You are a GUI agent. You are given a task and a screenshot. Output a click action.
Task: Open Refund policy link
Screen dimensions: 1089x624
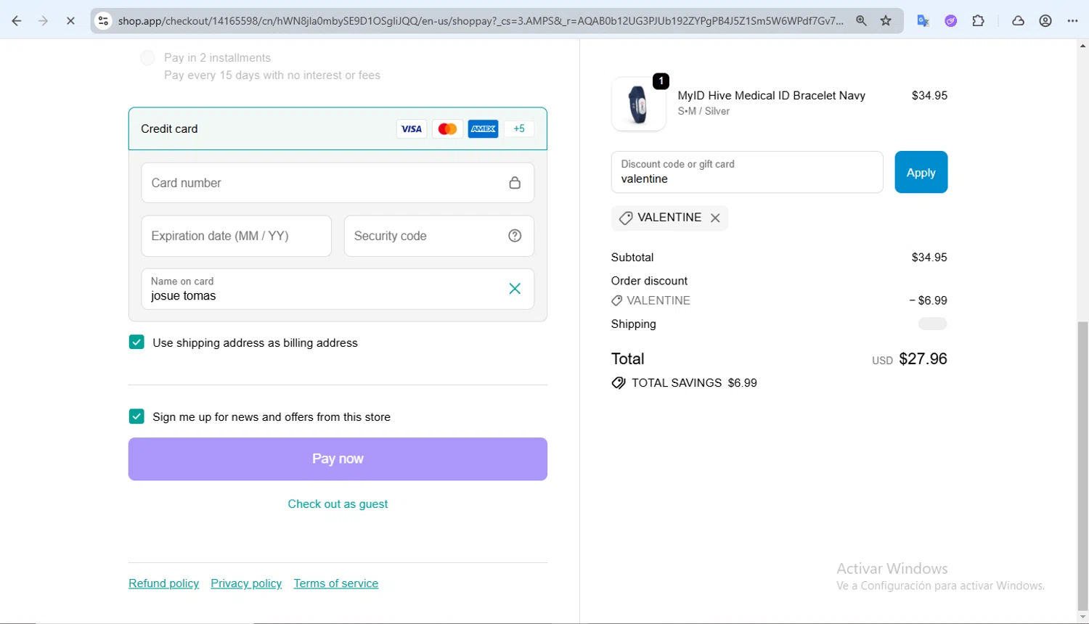(x=163, y=583)
